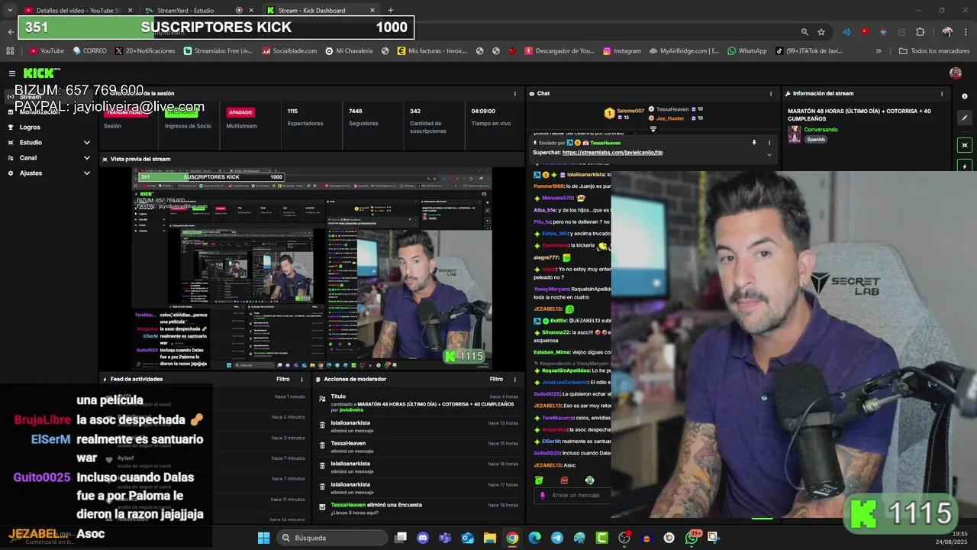Open Filtro in Acciones de moderador

point(496,379)
